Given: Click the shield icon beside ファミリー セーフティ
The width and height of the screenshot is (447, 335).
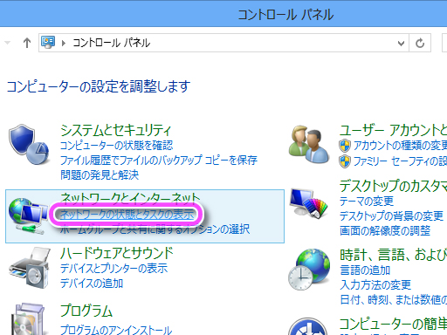Looking at the screenshot, I should 345,161.
